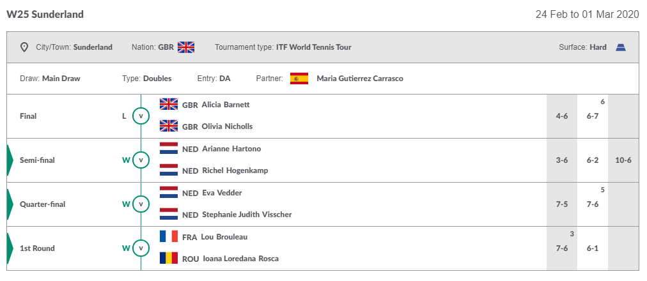Click the Semi-final 10-6 tiebreak score
Image resolution: width=647 pixels, height=281 pixels.
[x=623, y=160]
